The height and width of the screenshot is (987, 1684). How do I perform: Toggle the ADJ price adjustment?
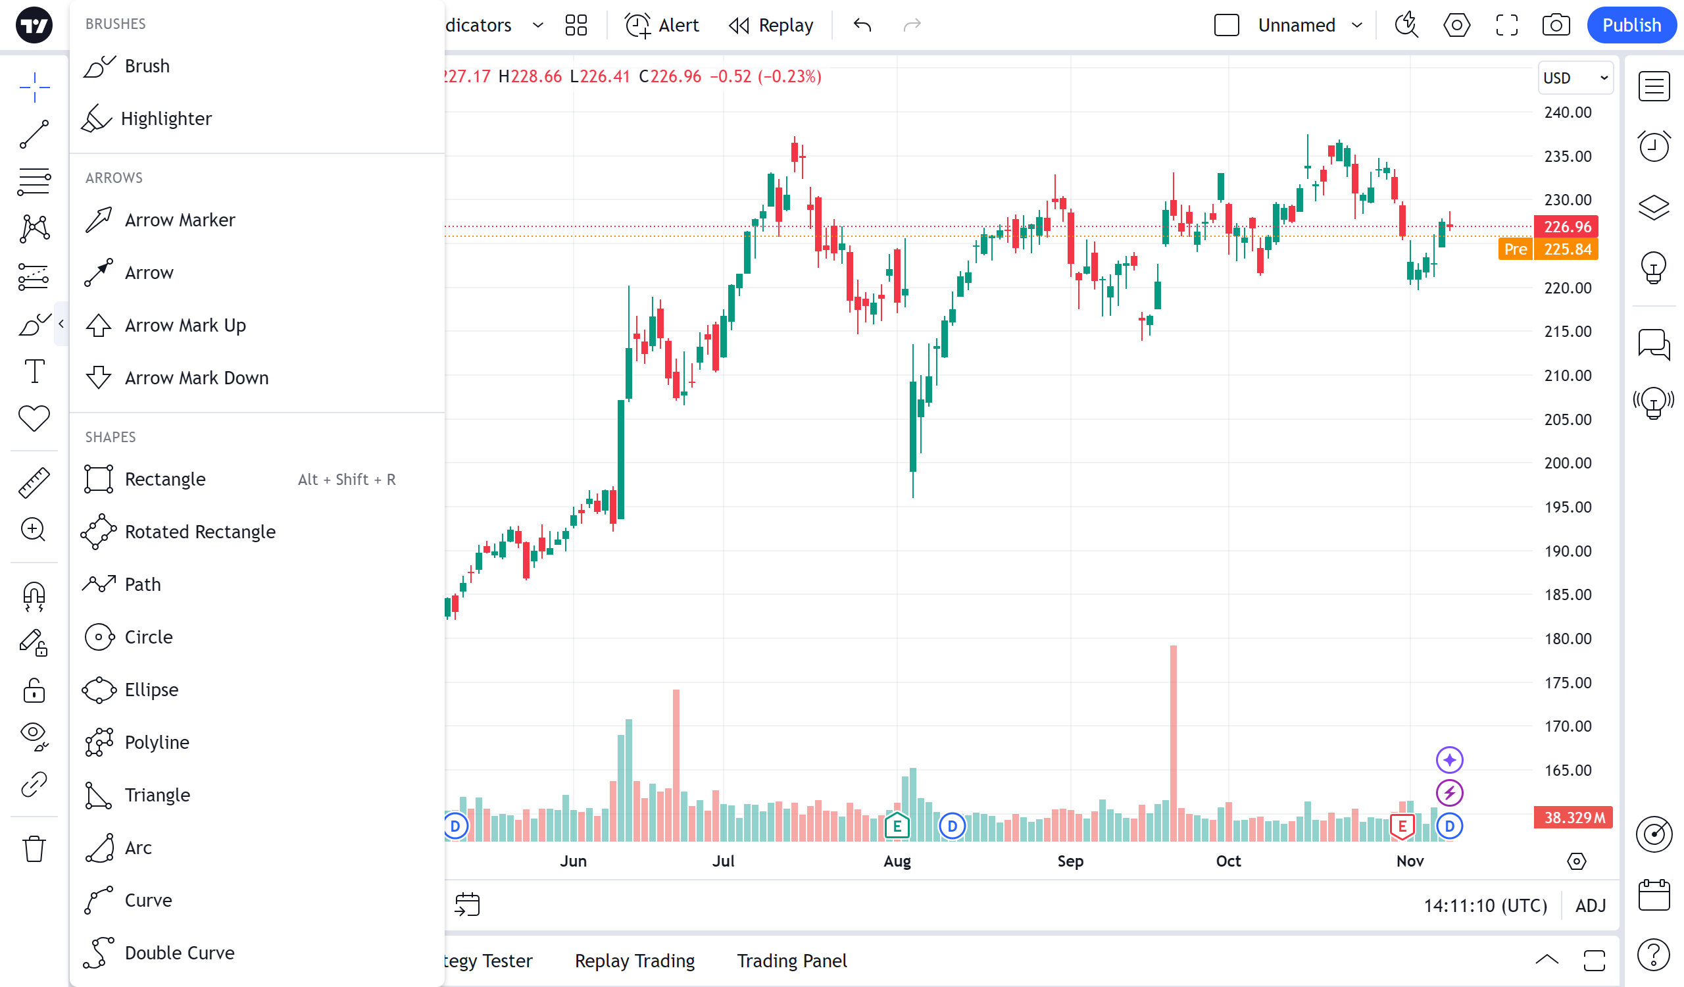(1590, 905)
